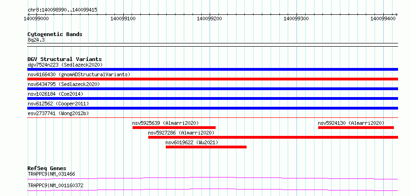The width and height of the screenshot is (411, 196).
Task: Select the red nsv5924130 Almarri2020 bar
Action: point(356,128)
